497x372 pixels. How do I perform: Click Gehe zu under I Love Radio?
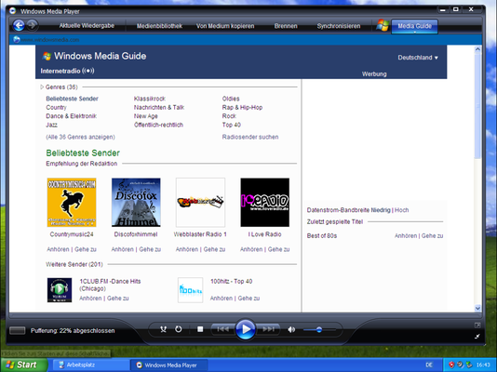pyautogui.click(x=278, y=249)
